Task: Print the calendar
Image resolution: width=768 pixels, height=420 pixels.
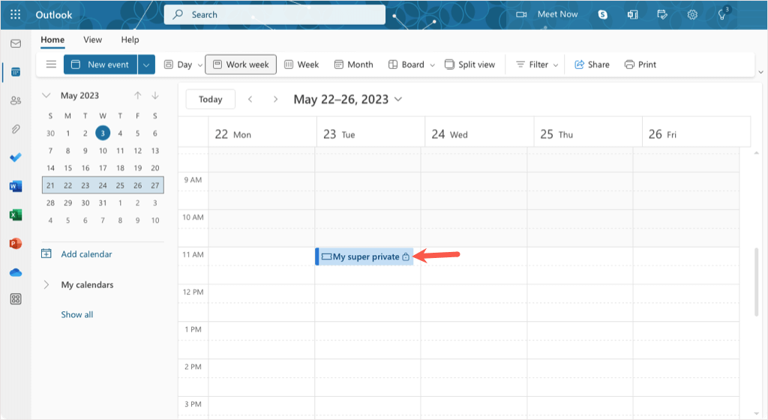Action: (x=640, y=64)
